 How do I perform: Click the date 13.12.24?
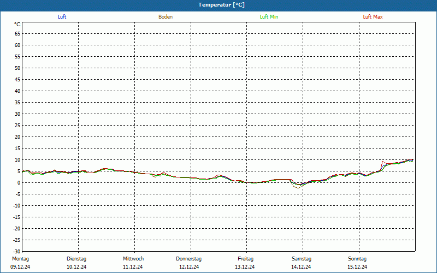click(x=245, y=267)
